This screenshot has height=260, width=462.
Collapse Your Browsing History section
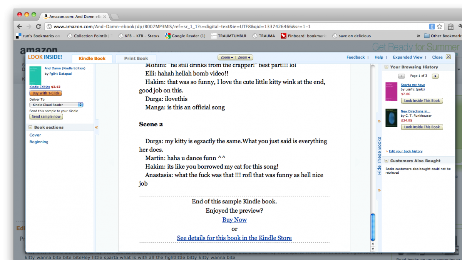click(x=386, y=67)
